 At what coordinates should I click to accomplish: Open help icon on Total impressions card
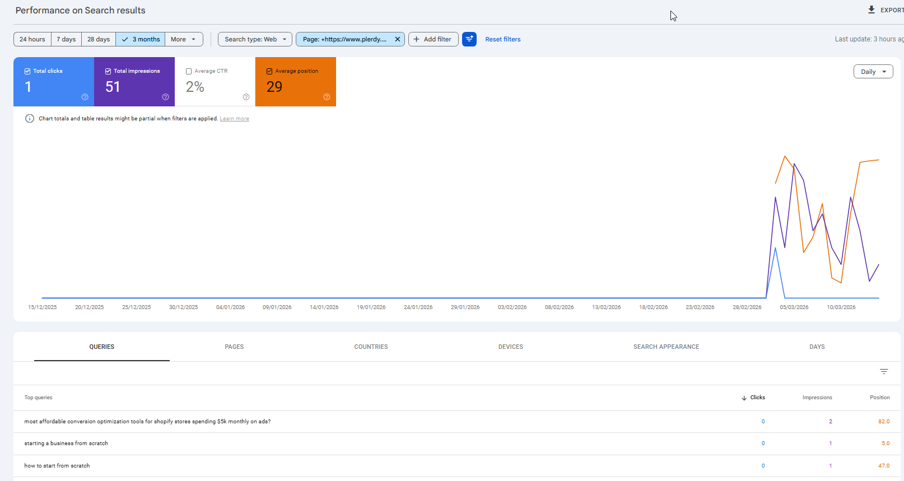coord(166,97)
